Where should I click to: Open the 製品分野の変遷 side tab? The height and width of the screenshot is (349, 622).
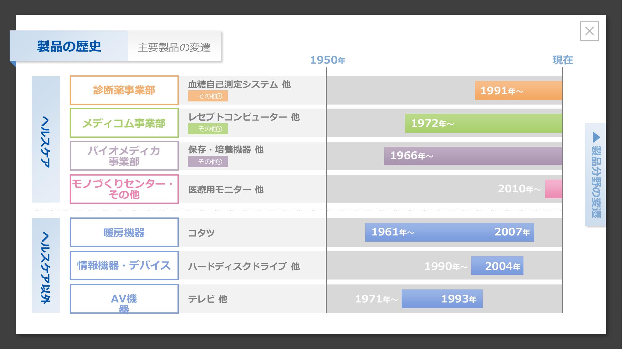coord(596,181)
